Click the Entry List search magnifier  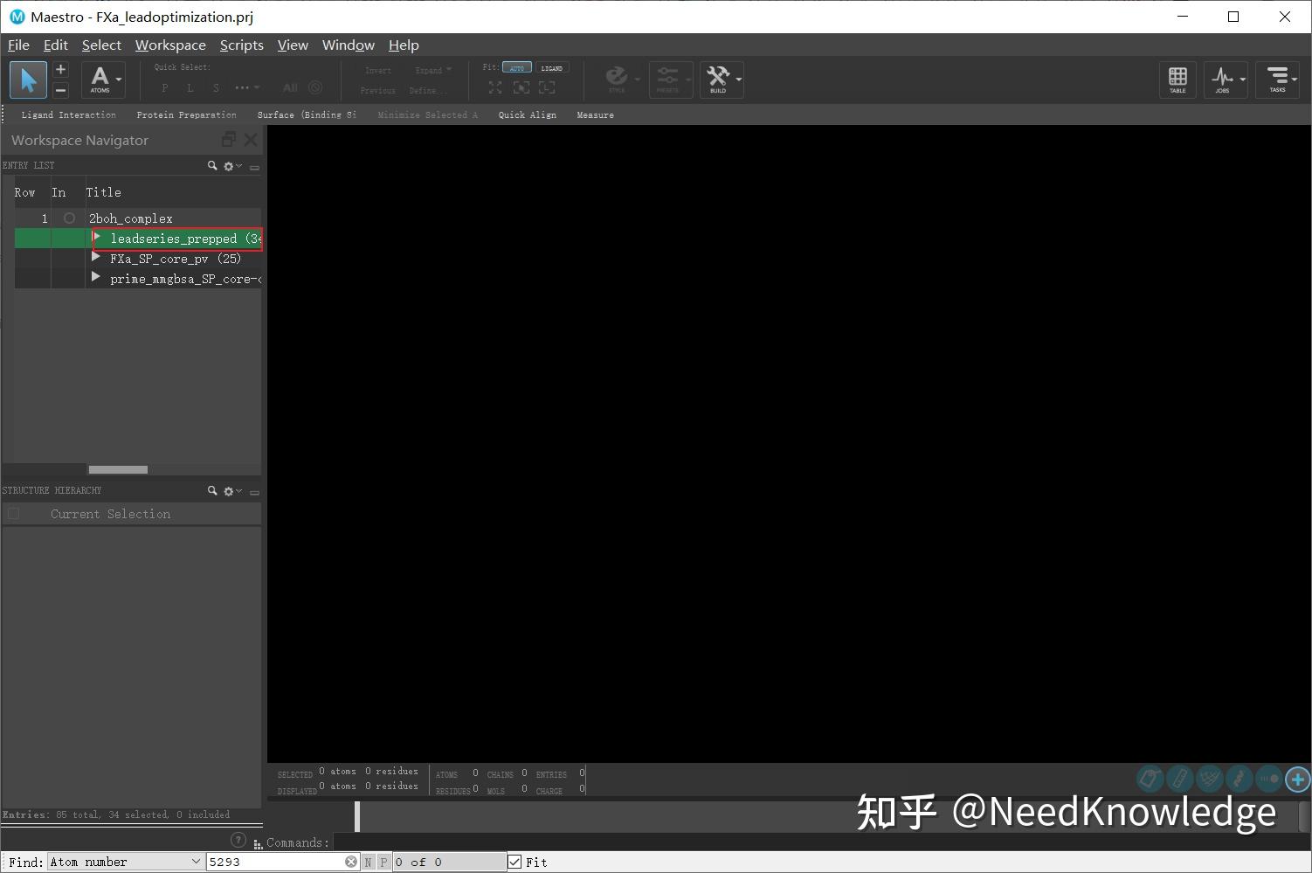[x=211, y=165]
